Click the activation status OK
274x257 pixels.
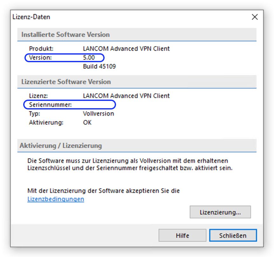[x=87, y=122]
